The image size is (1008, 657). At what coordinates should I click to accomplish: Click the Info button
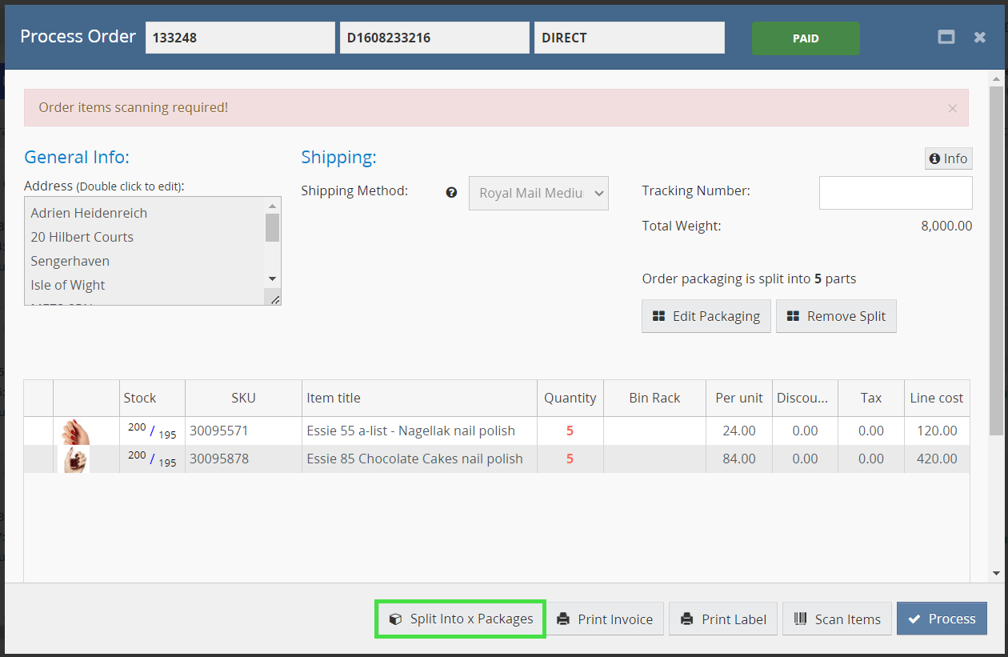click(948, 158)
